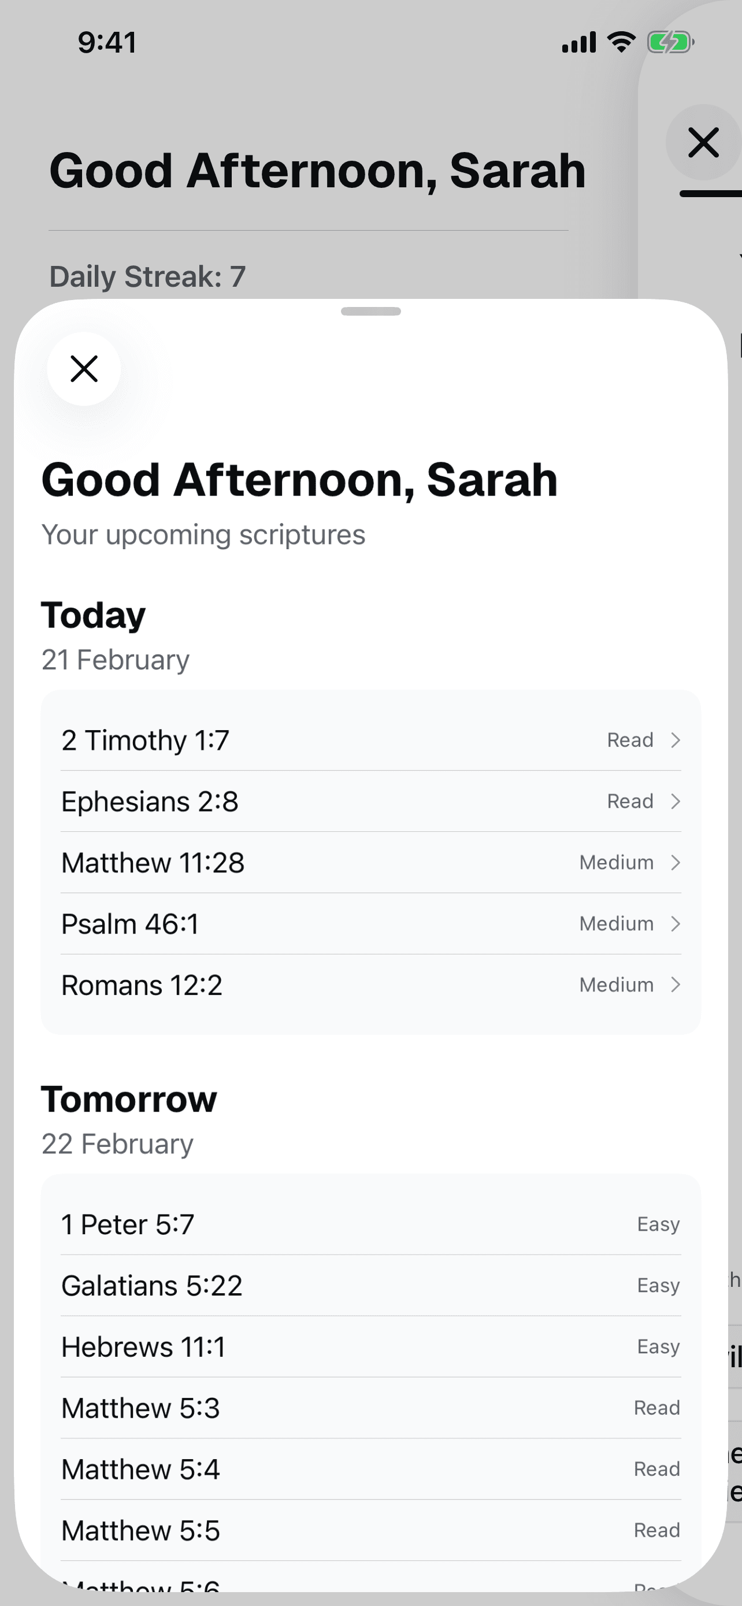This screenshot has height=1606, width=742.
Task: Tap the Daily Streak counter
Action: (x=148, y=276)
